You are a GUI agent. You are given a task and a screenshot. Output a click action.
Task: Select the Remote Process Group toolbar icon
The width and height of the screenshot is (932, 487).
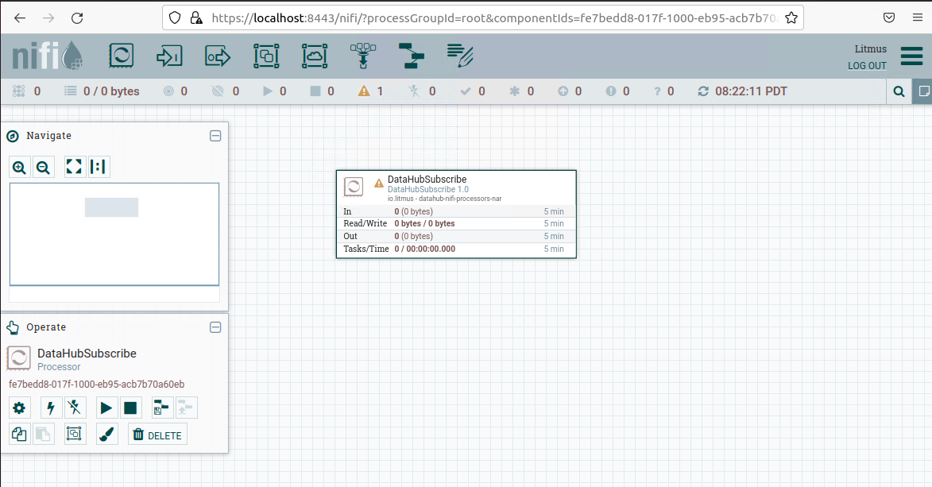coord(315,56)
